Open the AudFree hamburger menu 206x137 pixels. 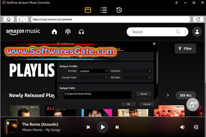click(x=177, y=3)
